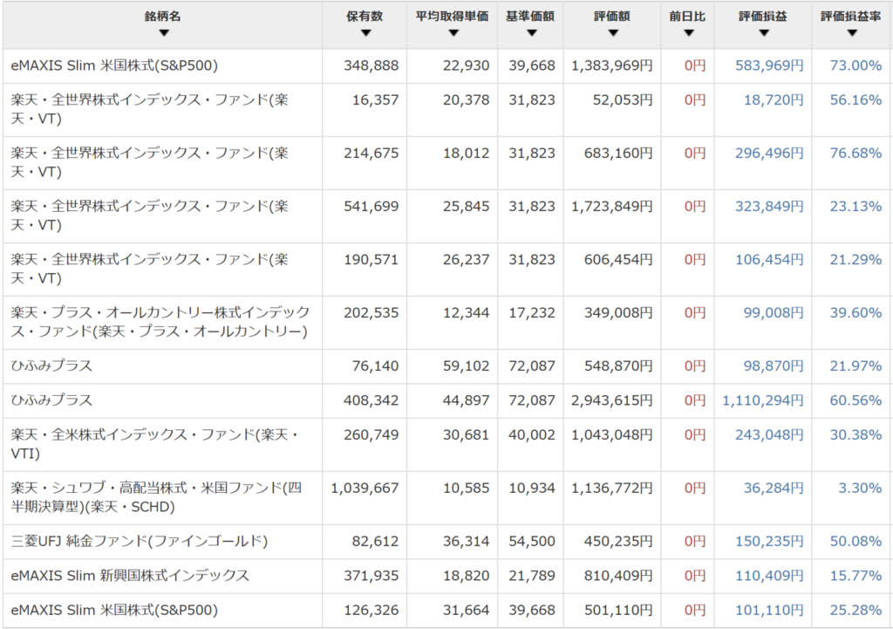Image resolution: width=893 pixels, height=629 pixels.
Task: Open eMAXIS Slim 新興国株式インデックス
Action: click(x=130, y=576)
